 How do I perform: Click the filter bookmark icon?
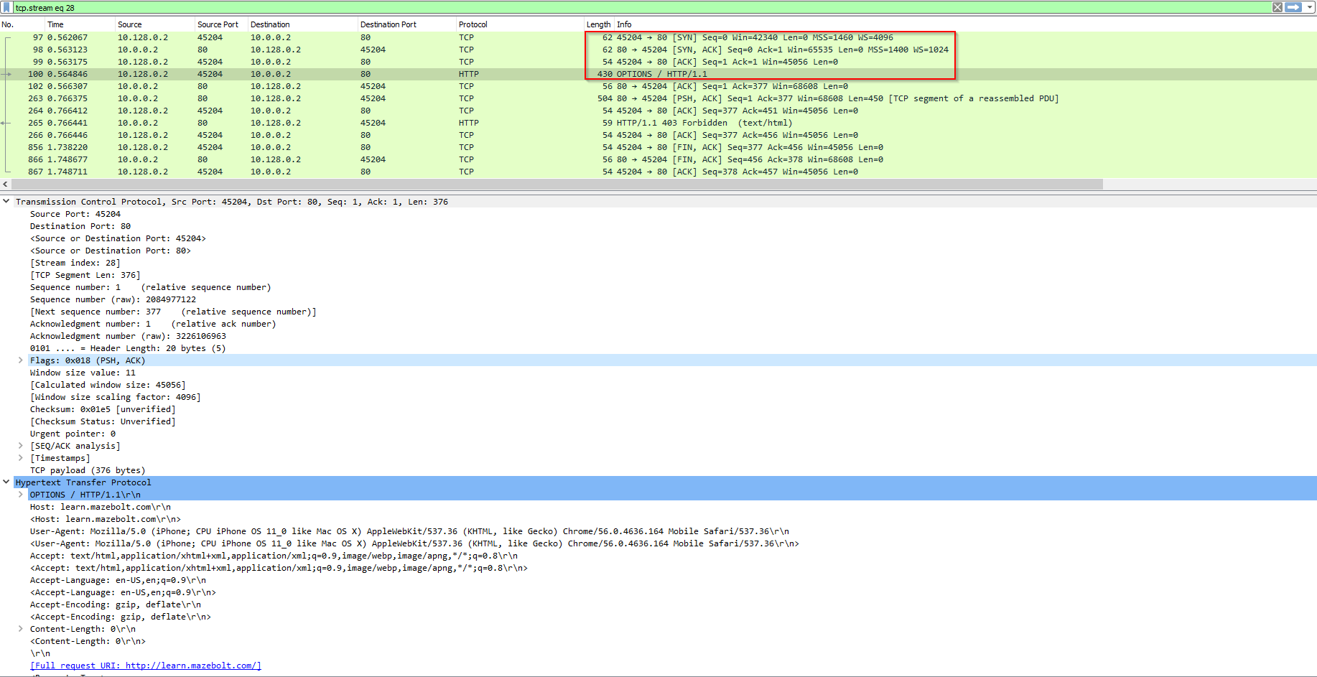[8, 7]
